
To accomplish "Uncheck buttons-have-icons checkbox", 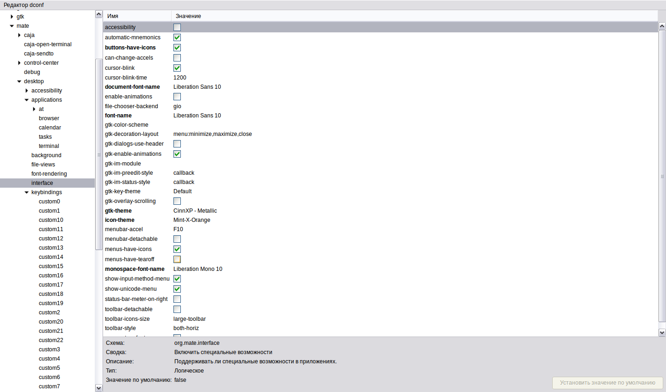I will 177,48.
